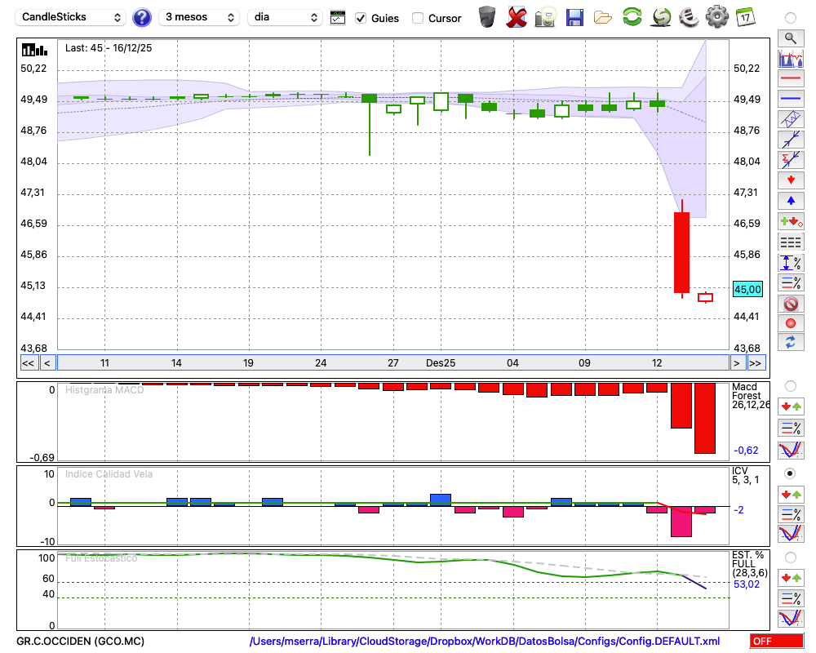Click the 53,02 stochastic value
Image resolution: width=816 pixels, height=653 pixels.
pyautogui.click(x=747, y=584)
